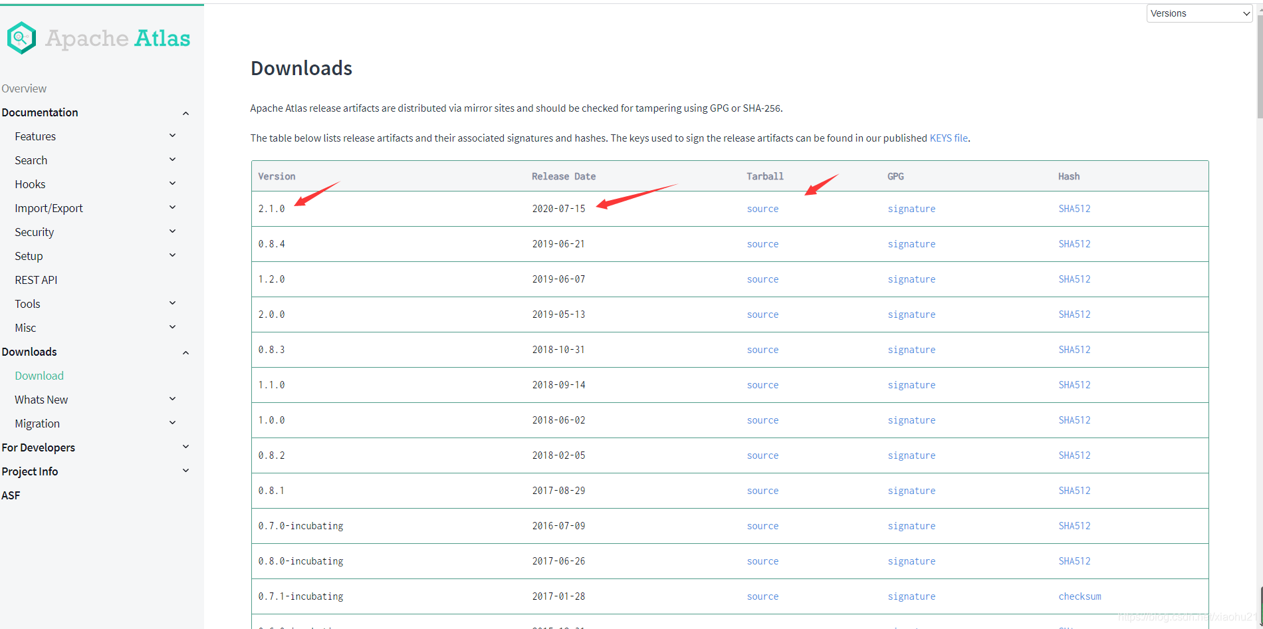1263x629 pixels.
Task: Click the Hash column header
Action: [1069, 176]
